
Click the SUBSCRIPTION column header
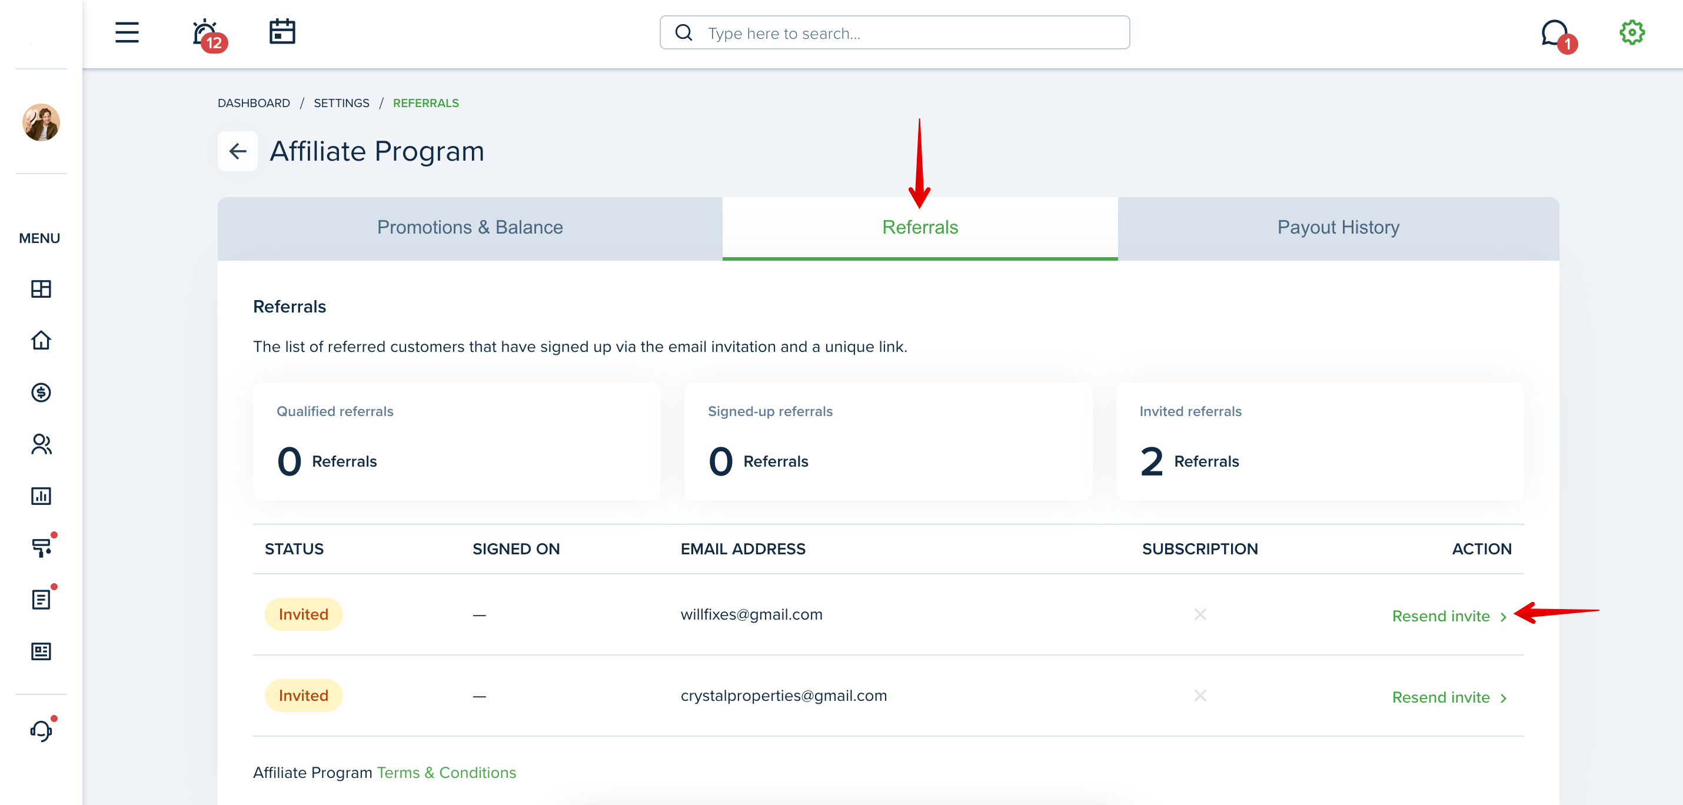tap(1199, 550)
